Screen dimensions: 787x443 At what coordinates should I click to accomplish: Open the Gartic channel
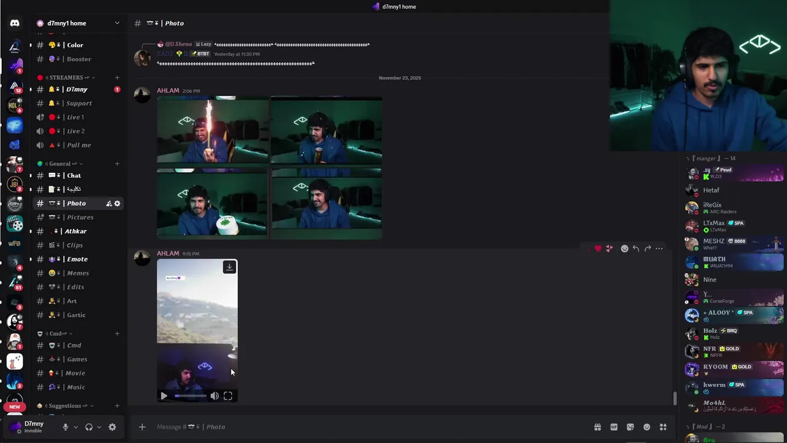coord(78,315)
